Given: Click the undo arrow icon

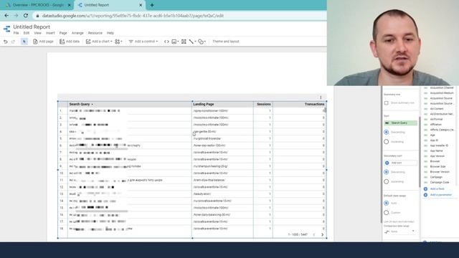Looking at the screenshot, I should point(5,42).
